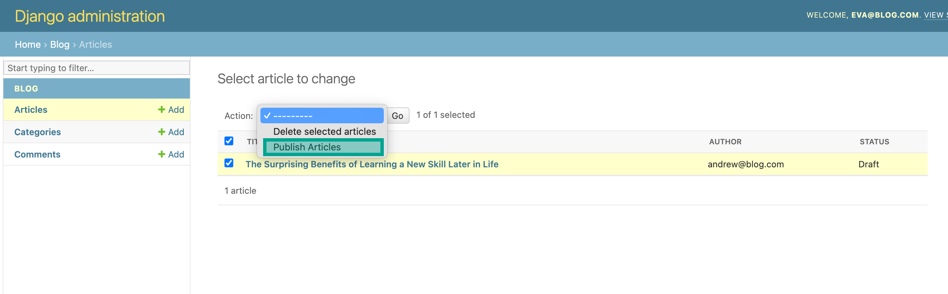The height and width of the screenshot is (294, 948).
Task: Open the Blog breadcrumb link
Action: tap(60, 44)
